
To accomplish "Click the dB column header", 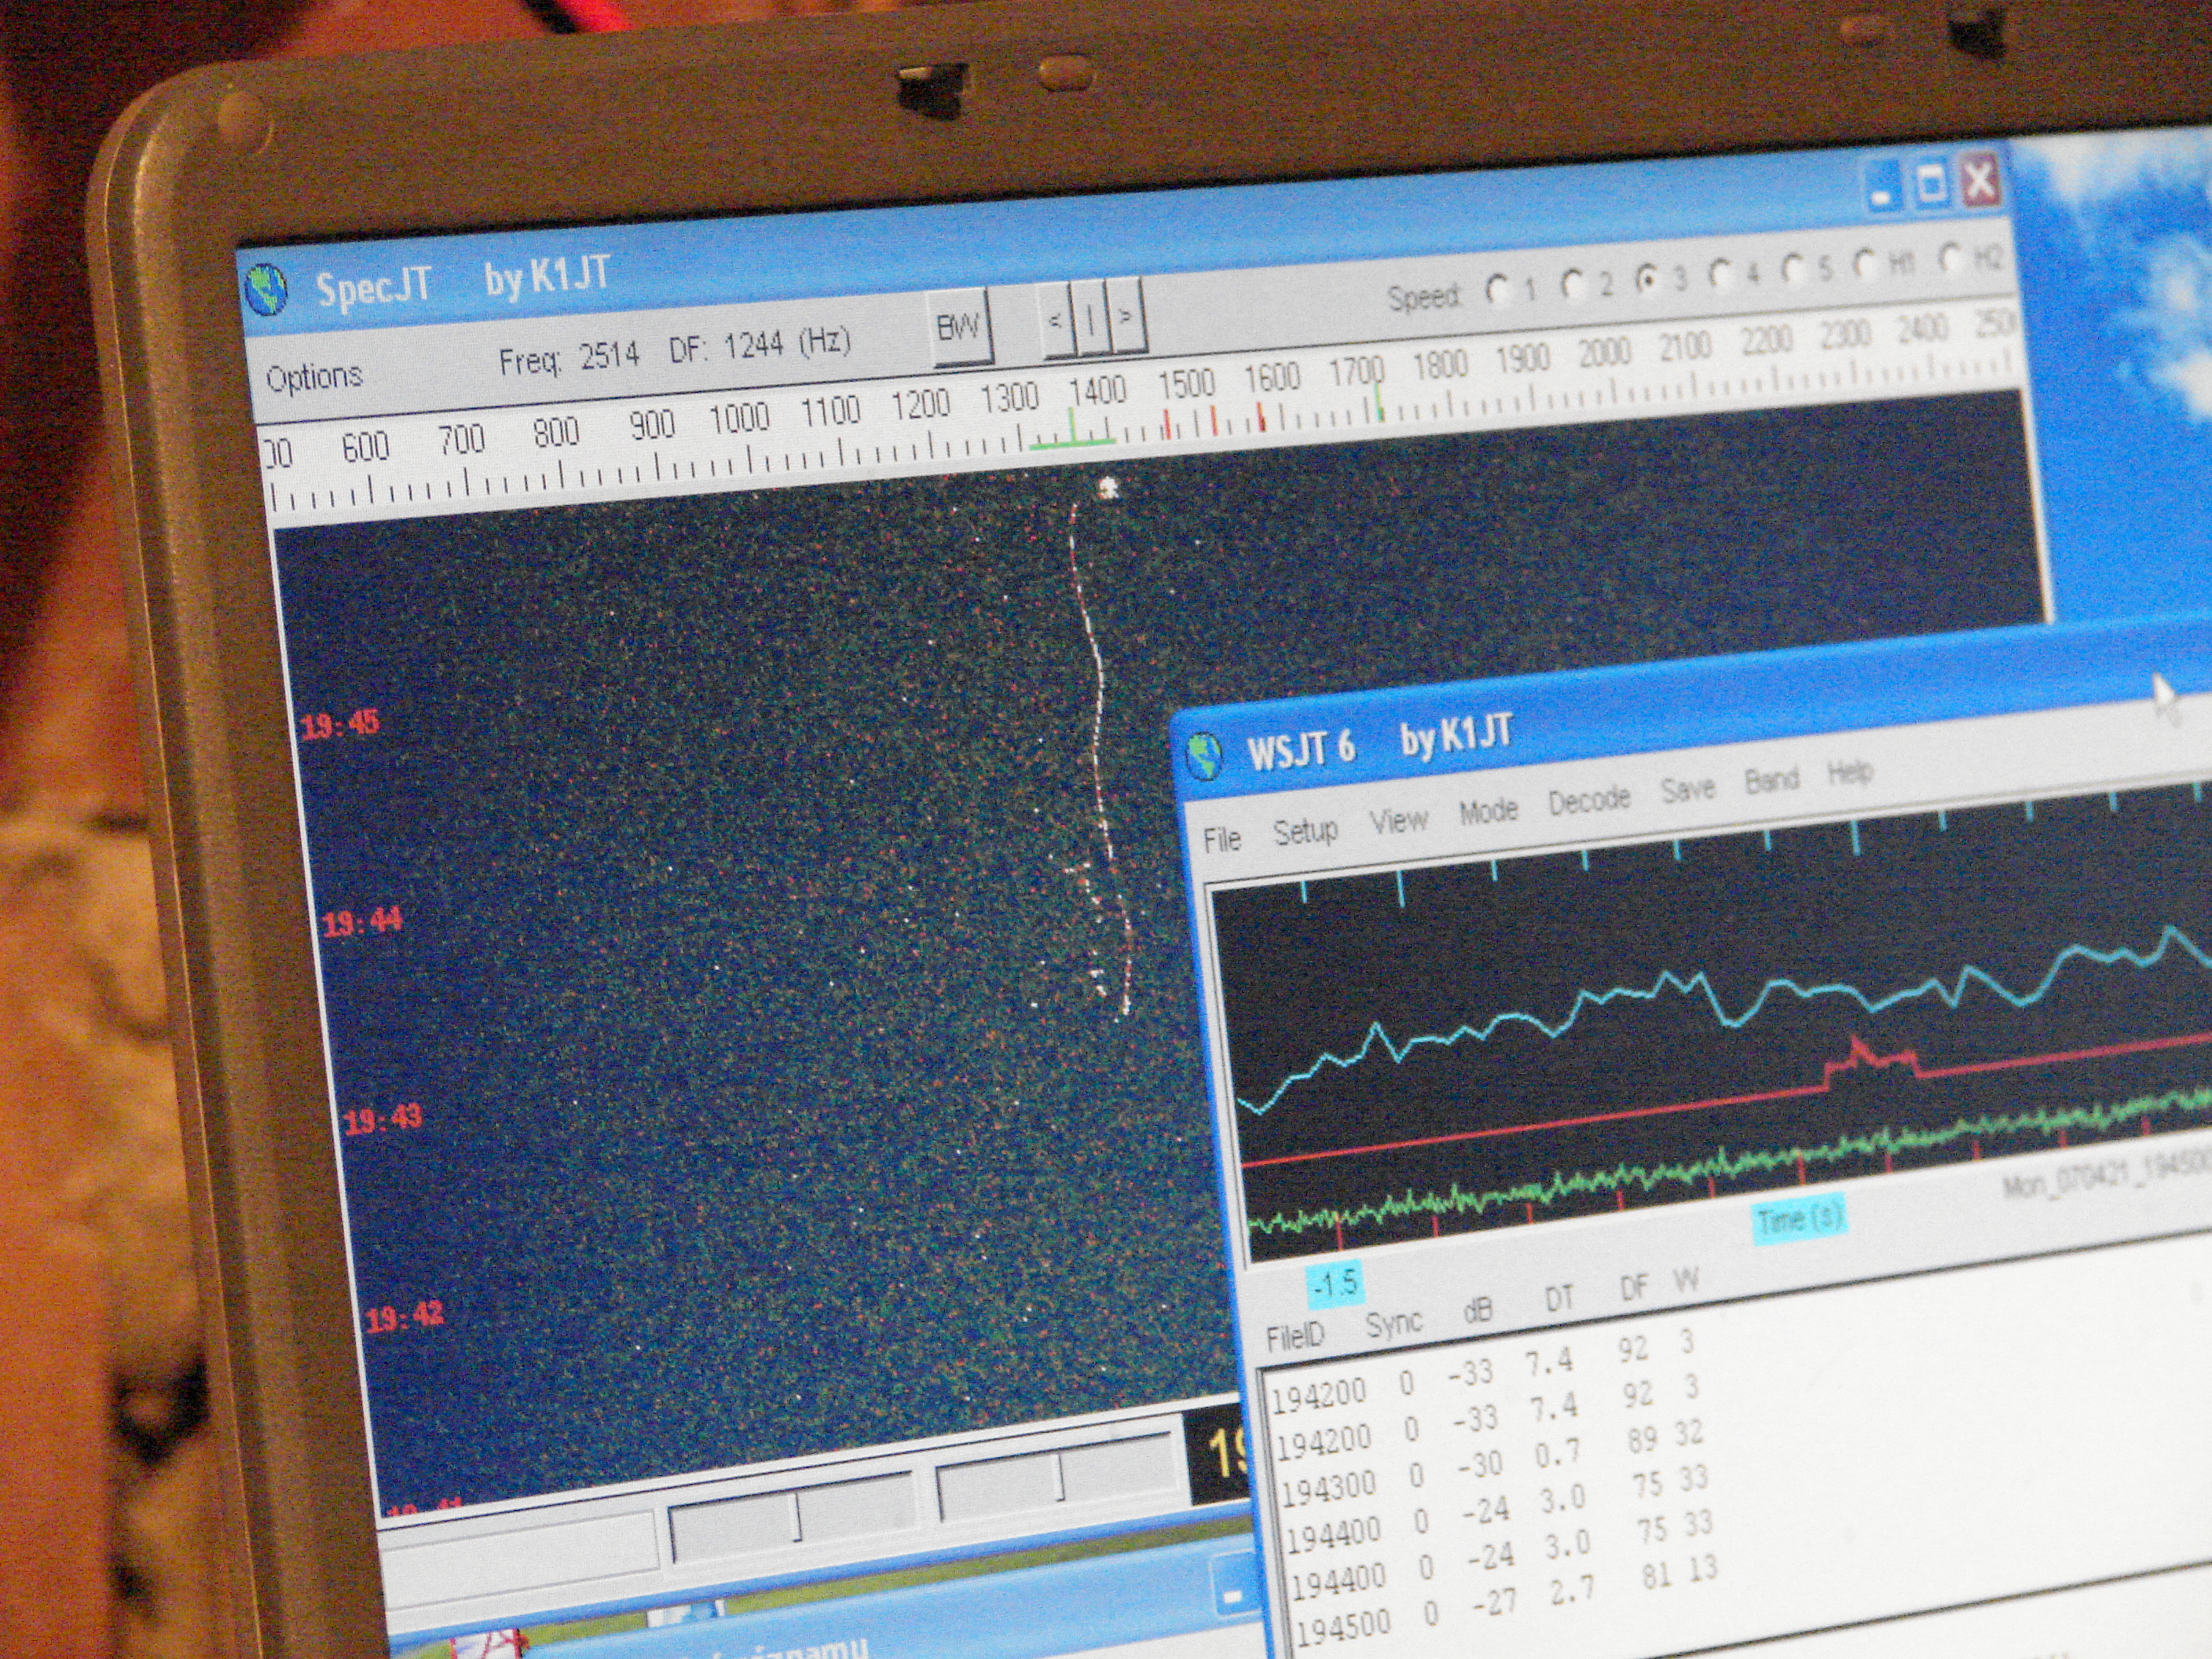I will (x=1477, y=1311).
